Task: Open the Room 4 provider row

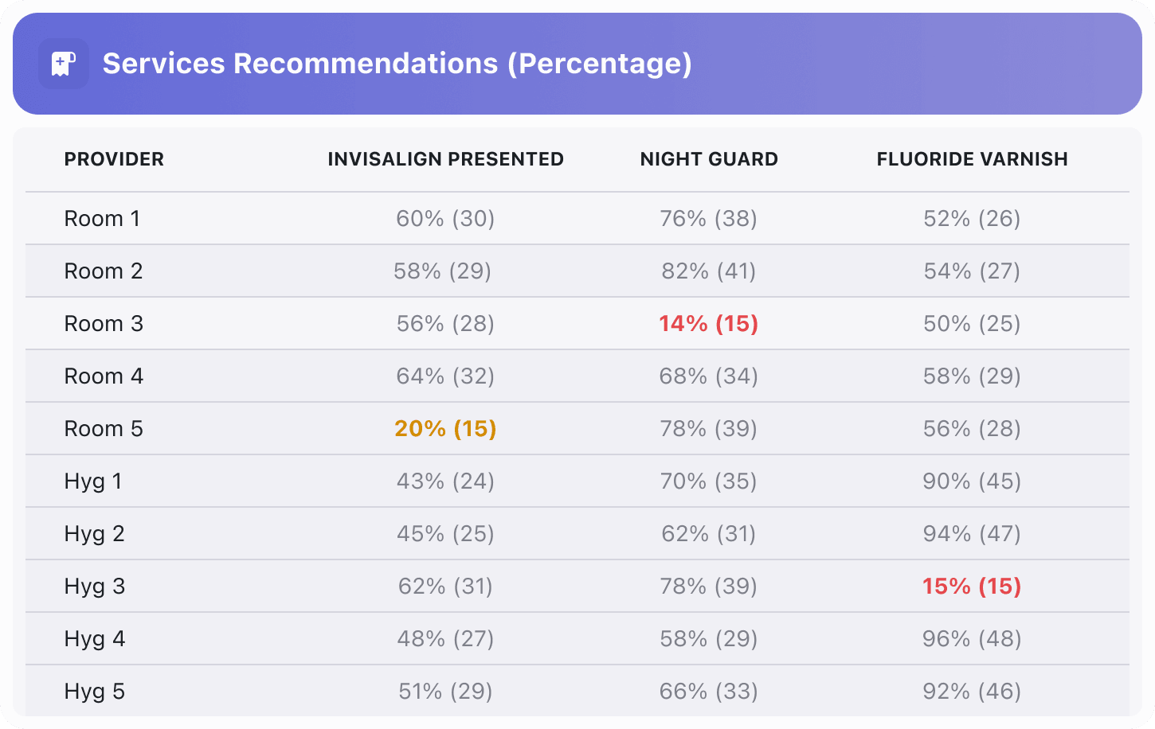Action: pyautogui.click(x=104, y=376)
